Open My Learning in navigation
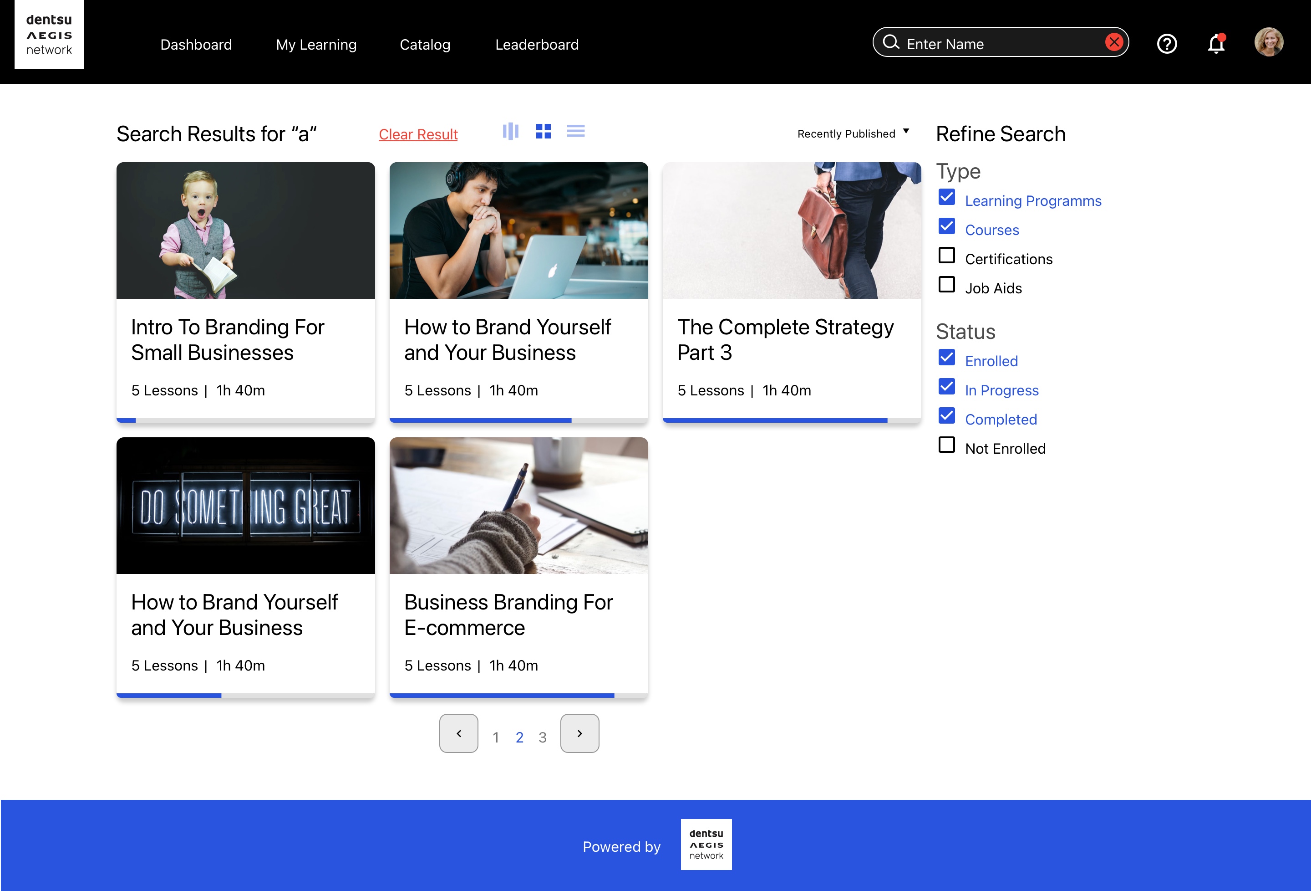This screenshot has height=891, width=1311. (x=316, y=45)
